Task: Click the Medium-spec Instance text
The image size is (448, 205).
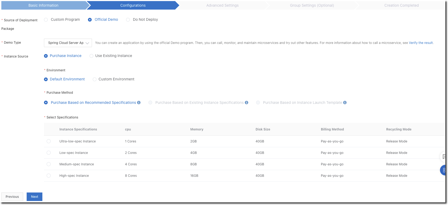Action: click(76, 164)
